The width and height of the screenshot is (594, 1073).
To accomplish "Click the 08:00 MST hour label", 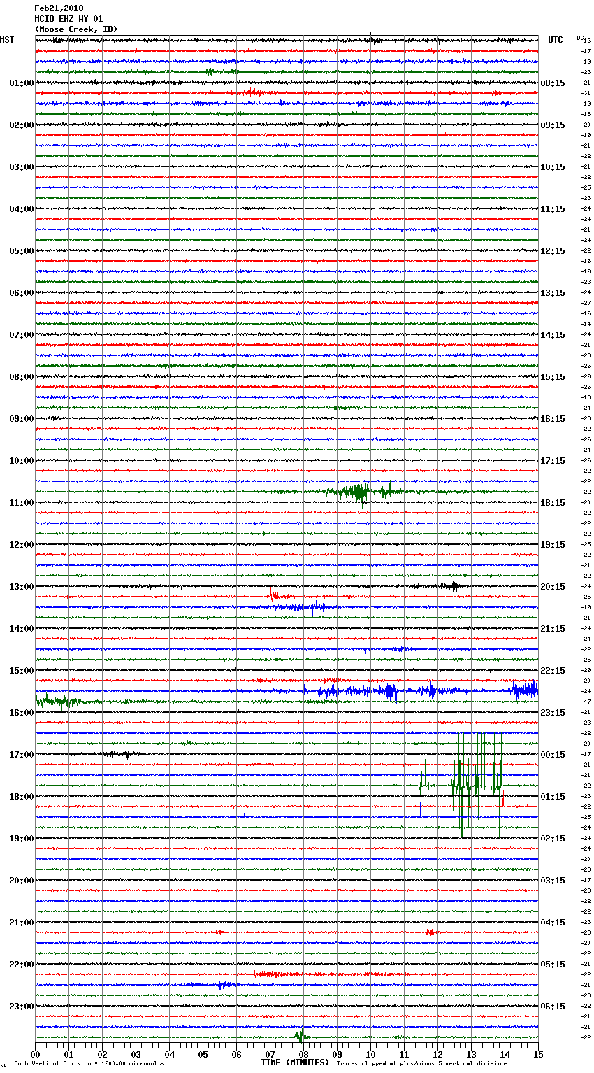I will pos(22,377).
